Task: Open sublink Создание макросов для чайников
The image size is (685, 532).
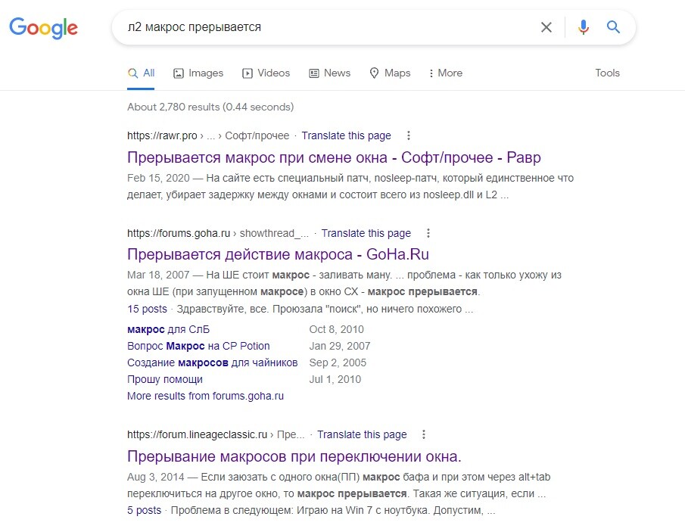Action: coord(213,362)
